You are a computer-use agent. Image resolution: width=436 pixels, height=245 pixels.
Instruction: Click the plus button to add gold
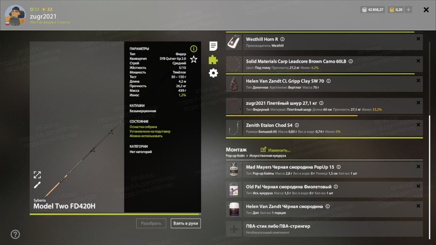click(x=409, y=10)
